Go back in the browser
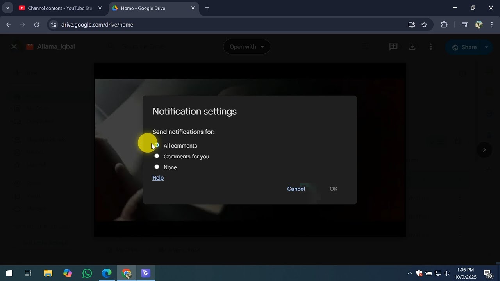Image resolution: width=500 pixels, height=281 pixels. pos(9,25)
